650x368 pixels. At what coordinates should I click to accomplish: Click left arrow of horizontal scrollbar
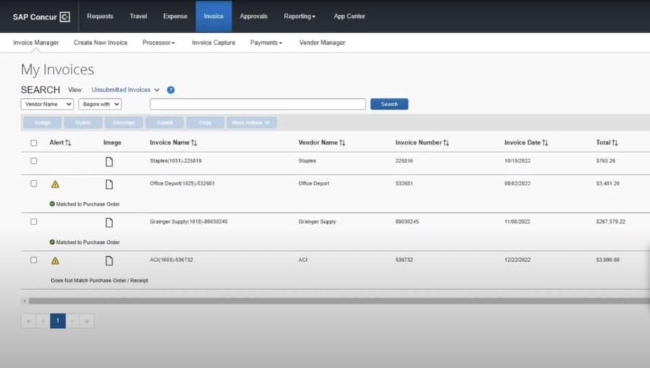pyautogui.click(x=25, y=301)
